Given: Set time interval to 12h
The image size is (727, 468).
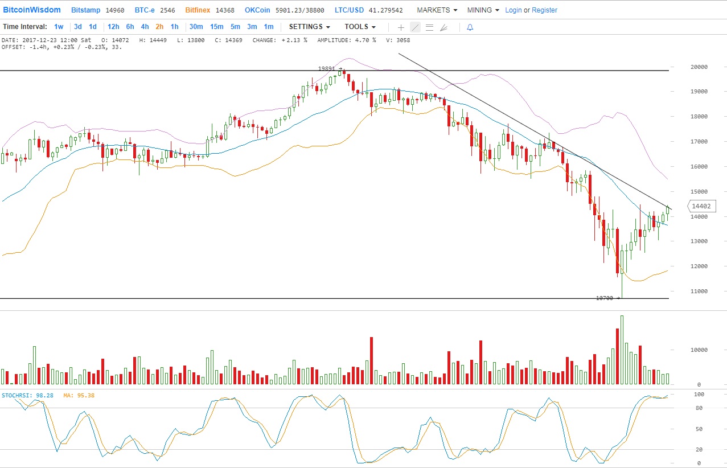Looking at the screenshot, I should pyautogui.click(x=113, y=27).
